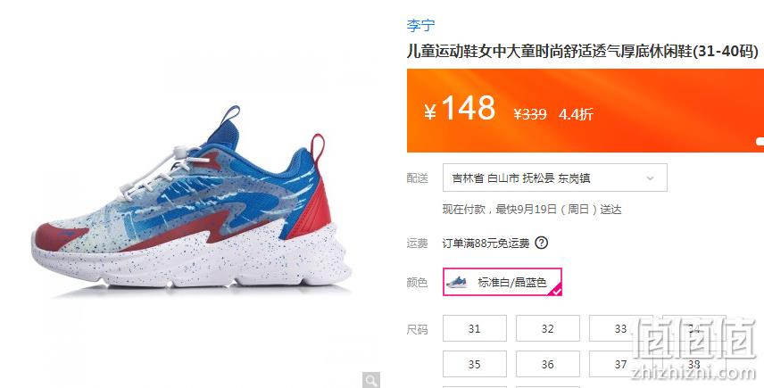Screen dimensions: 764x388
Task: Pick size 38 option
Action: click(x=693, y=364)
